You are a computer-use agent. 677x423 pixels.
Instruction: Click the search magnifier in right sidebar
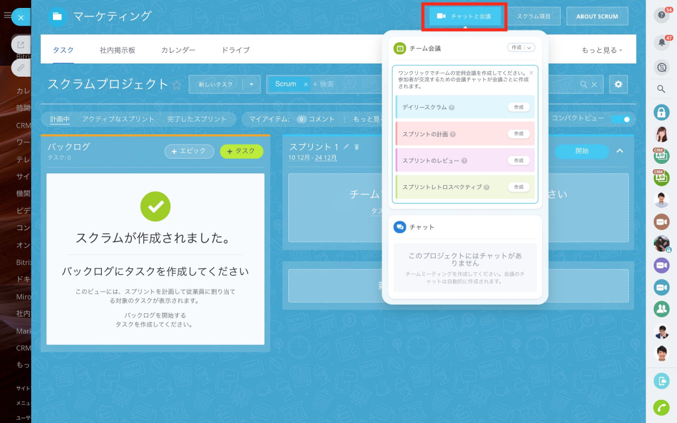pos(660,89)
